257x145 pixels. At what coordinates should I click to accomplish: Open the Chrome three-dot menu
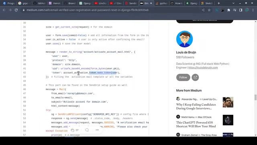[x=253, y=10]
